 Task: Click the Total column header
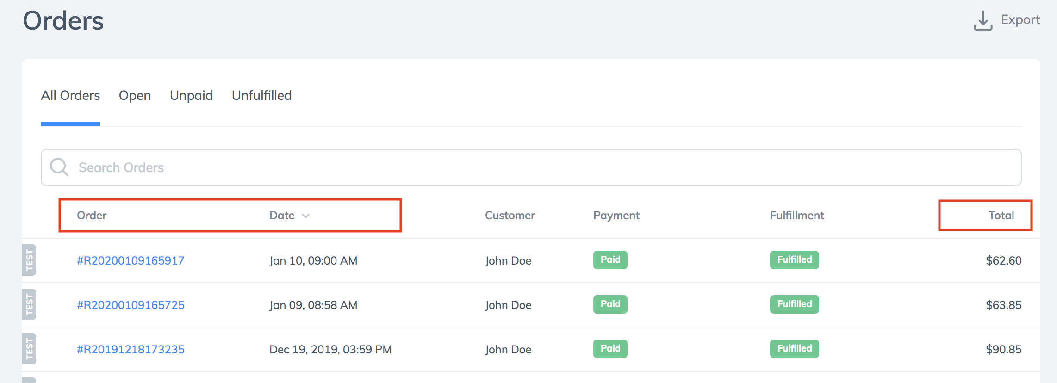click(x=1001, y=215)
